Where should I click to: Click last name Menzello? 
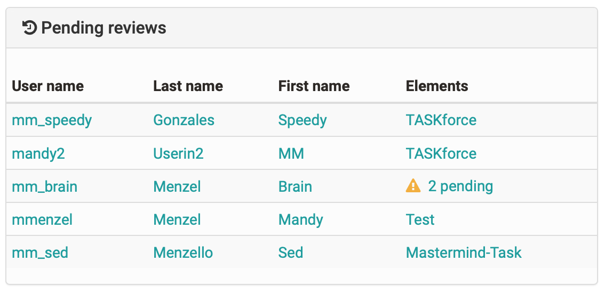point(183,253)
